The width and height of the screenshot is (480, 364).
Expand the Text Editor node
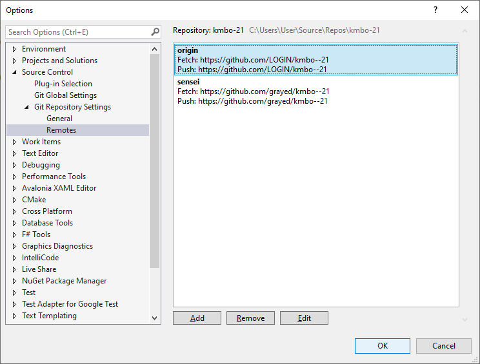pyautogui.click(x=14, y=153)
